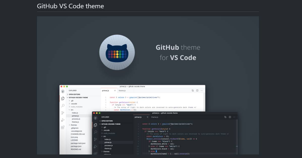Click yellow minimize button of light window

[64, 87]
